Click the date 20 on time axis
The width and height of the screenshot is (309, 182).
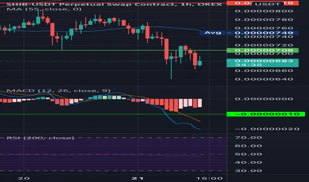pos(24,178)
